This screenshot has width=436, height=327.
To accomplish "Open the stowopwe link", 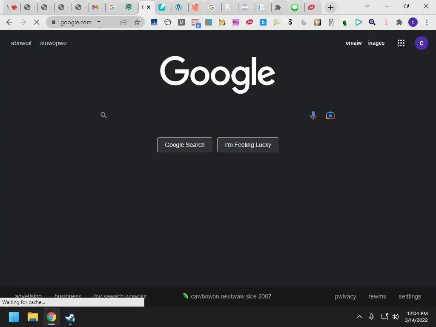I will tap(53, 43).
